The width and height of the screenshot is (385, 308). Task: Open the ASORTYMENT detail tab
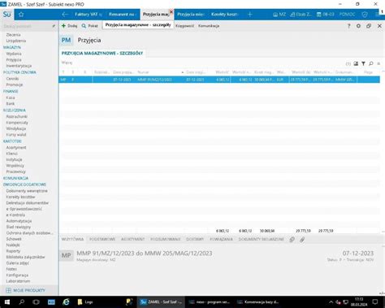pos(132,239)
